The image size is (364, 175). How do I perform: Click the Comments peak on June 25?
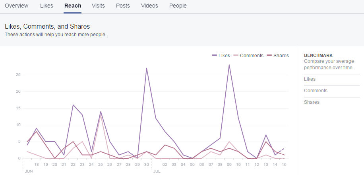coord(101,115)
